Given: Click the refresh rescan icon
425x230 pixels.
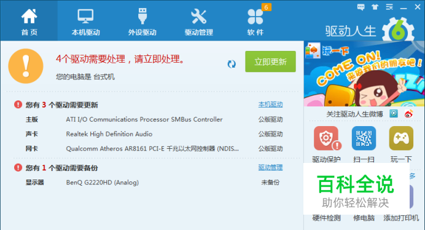Looking at the screenshot, I should (232, 64).
